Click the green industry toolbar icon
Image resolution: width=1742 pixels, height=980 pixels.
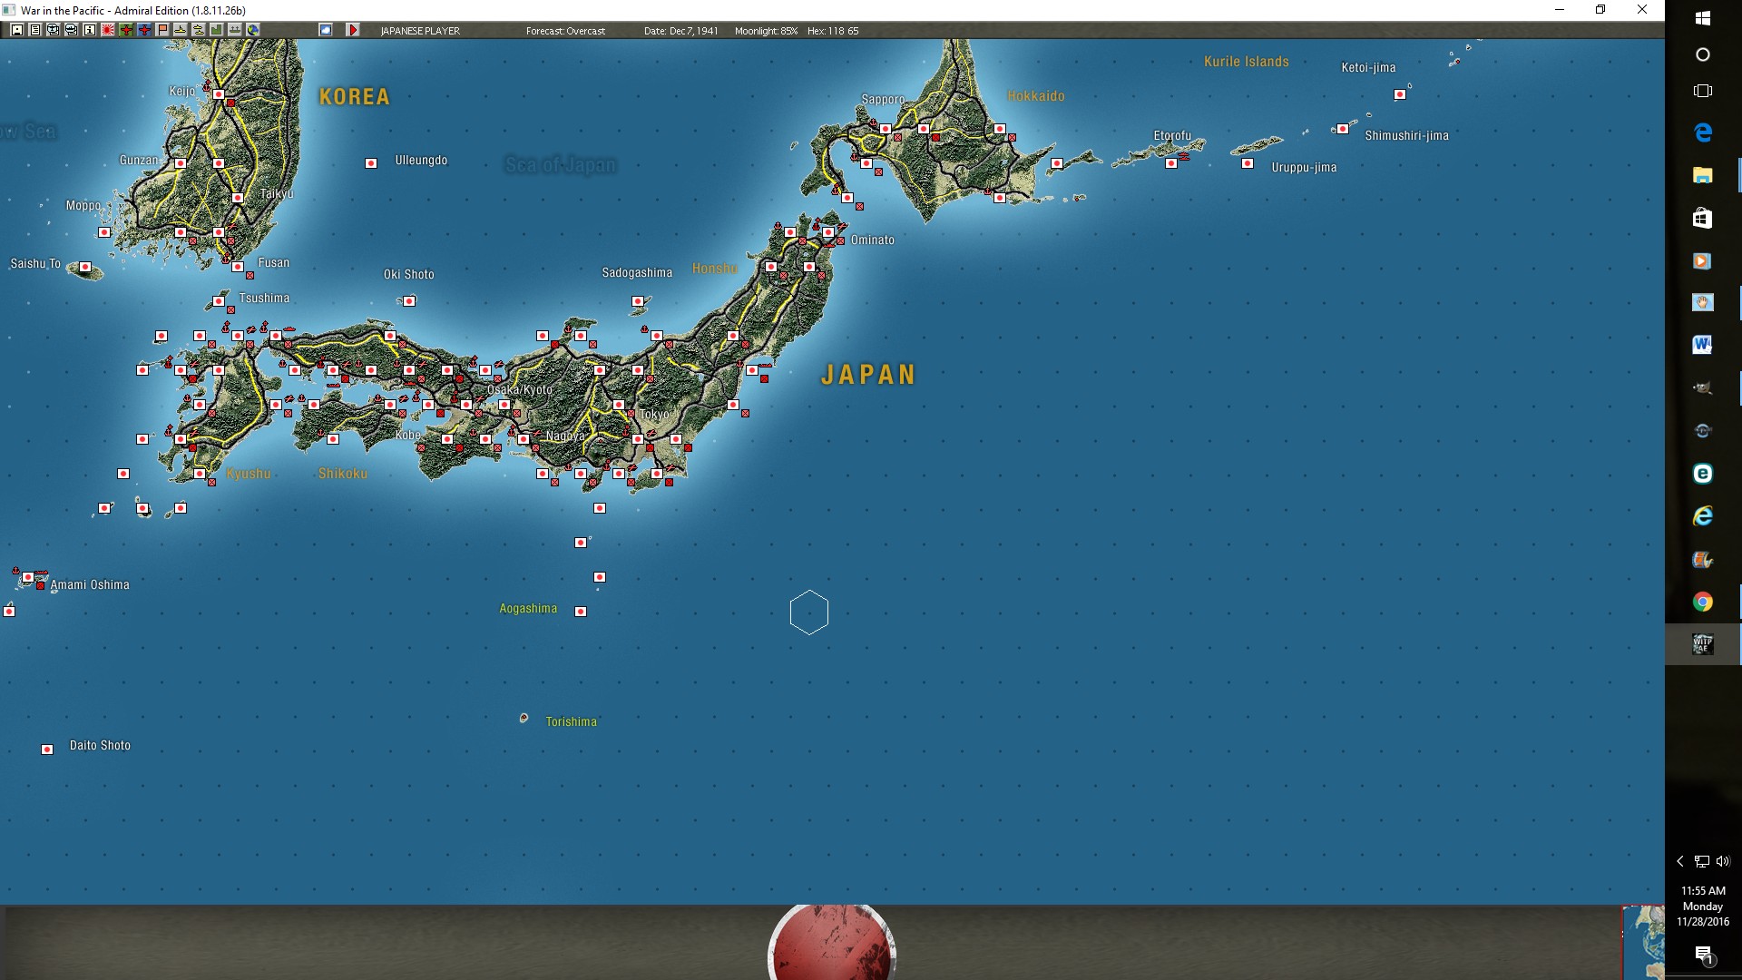tap(217, 30)
